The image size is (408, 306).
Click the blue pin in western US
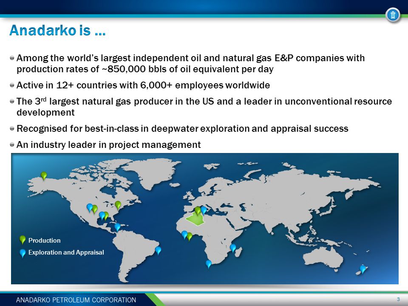[90, 208]
